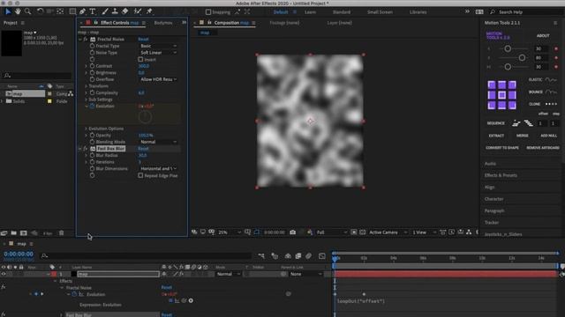This screenshot has width=565, height=317.
Task: Select the Type tool
Action: click(93, 11)
